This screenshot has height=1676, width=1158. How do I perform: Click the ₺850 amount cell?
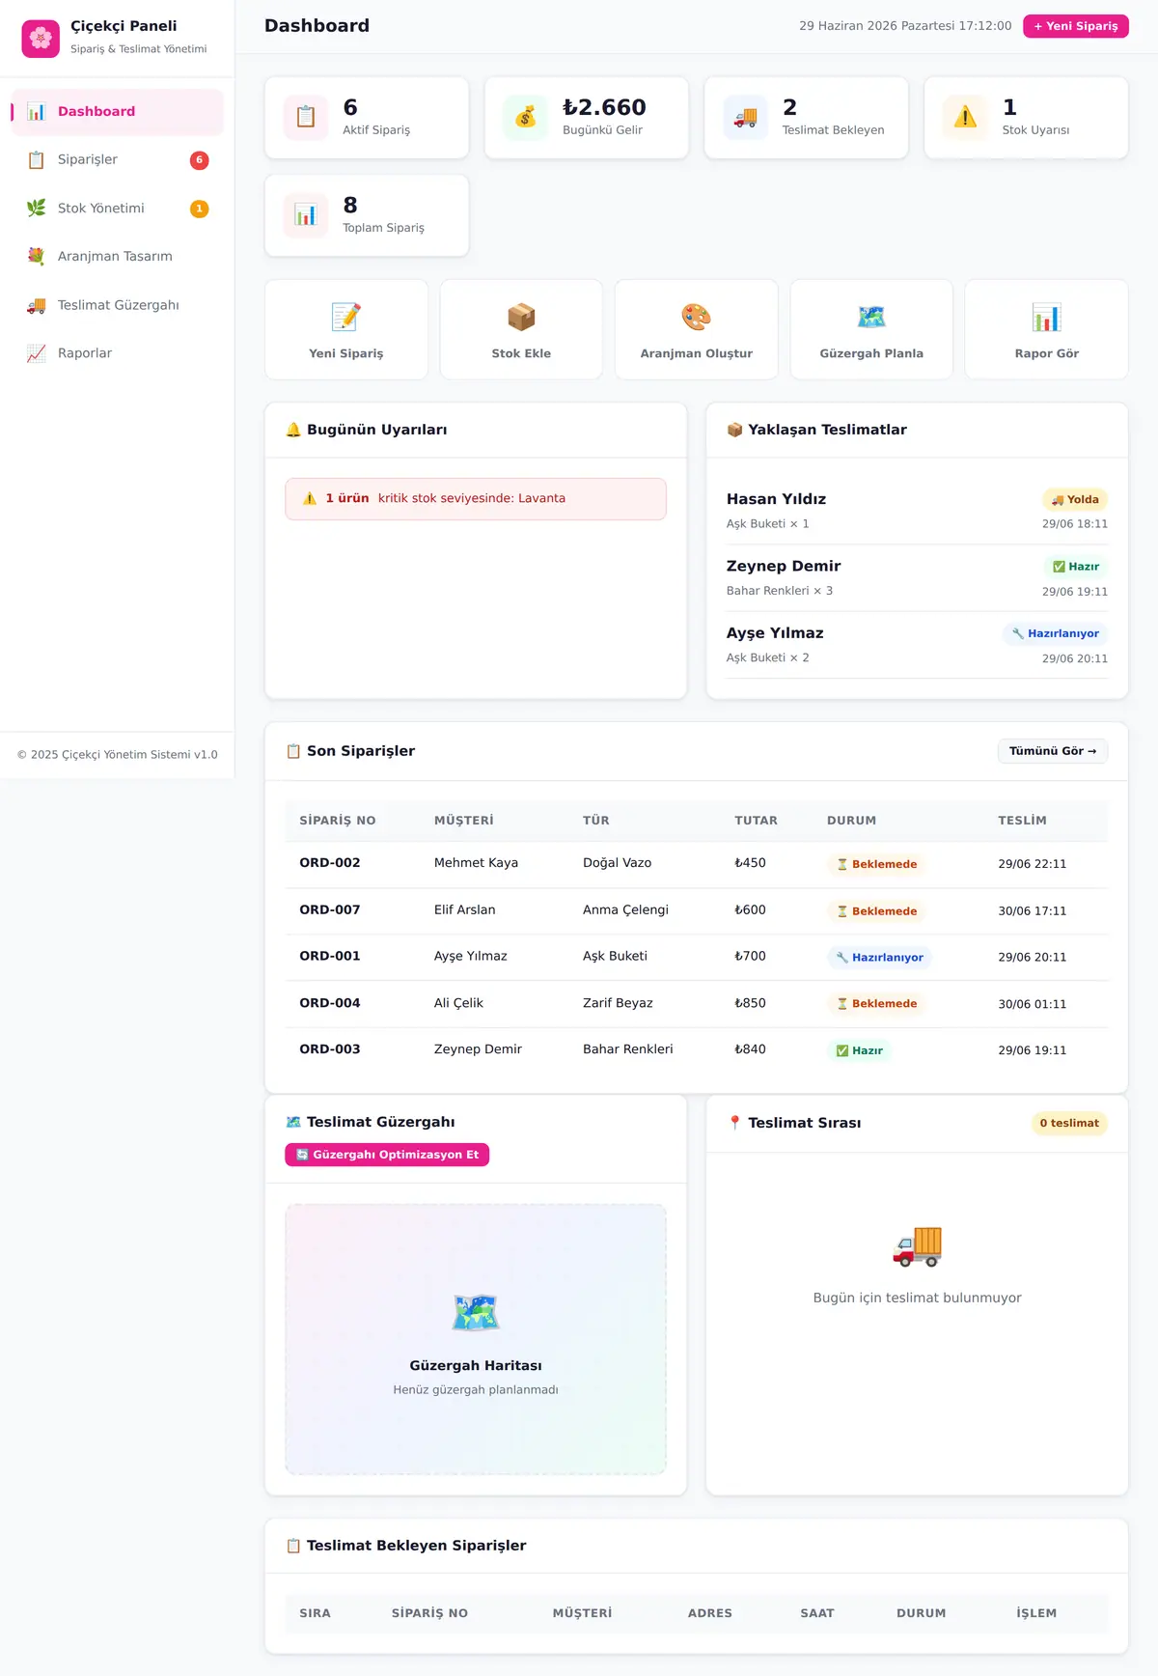[x=751, y=1003]
